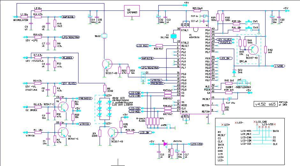Select the T2 BC547-C transistor
The image size is (300, 166).
pos(64,132)
